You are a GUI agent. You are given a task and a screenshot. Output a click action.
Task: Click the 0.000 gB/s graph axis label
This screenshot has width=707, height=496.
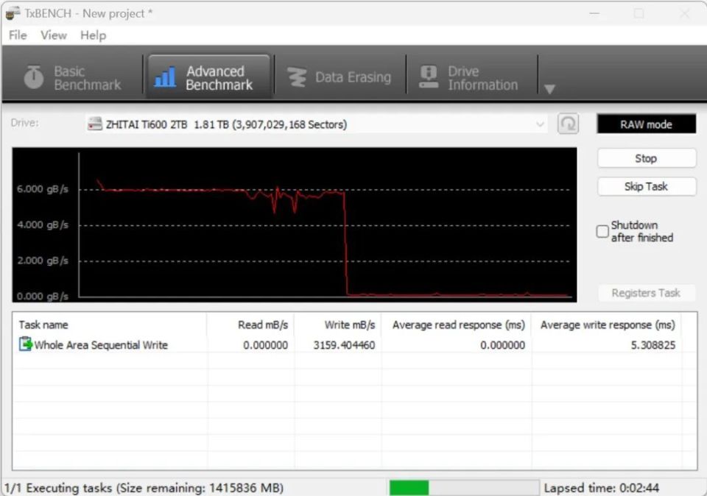(43, 296)
